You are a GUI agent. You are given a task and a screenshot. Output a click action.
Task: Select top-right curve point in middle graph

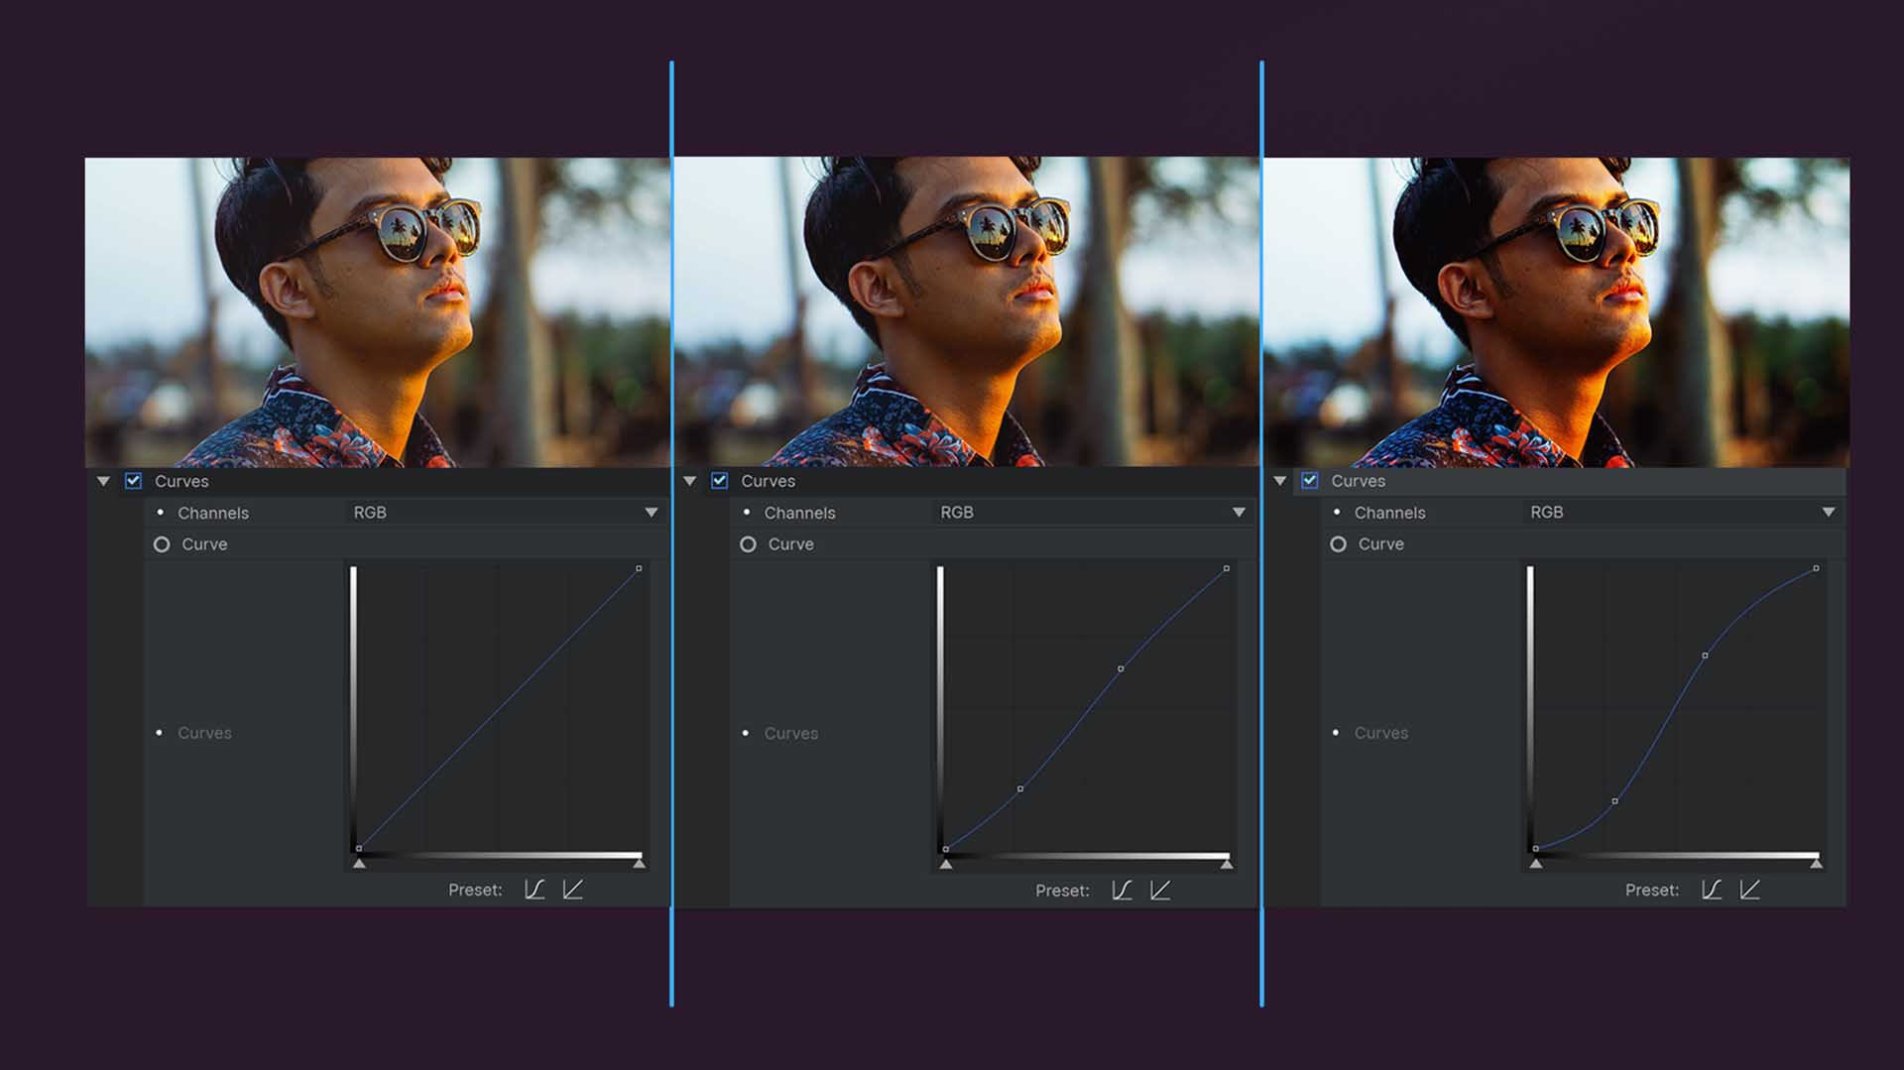[x=1227, y=568]
